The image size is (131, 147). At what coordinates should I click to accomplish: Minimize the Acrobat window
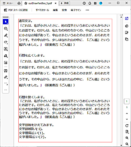[110, 3]
